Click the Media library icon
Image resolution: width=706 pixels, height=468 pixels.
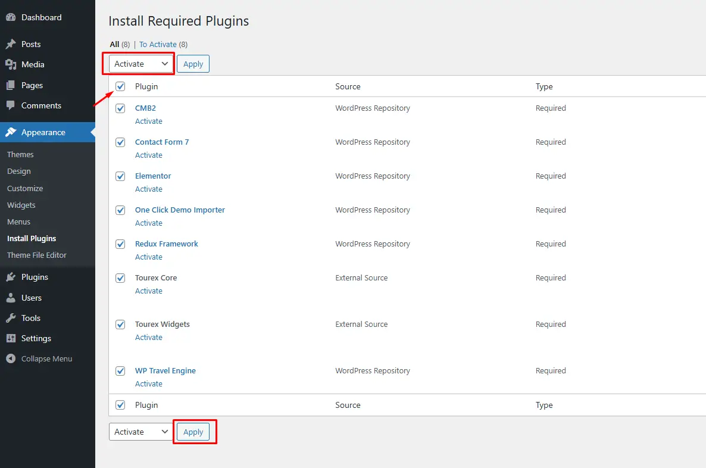coord(11,64)
